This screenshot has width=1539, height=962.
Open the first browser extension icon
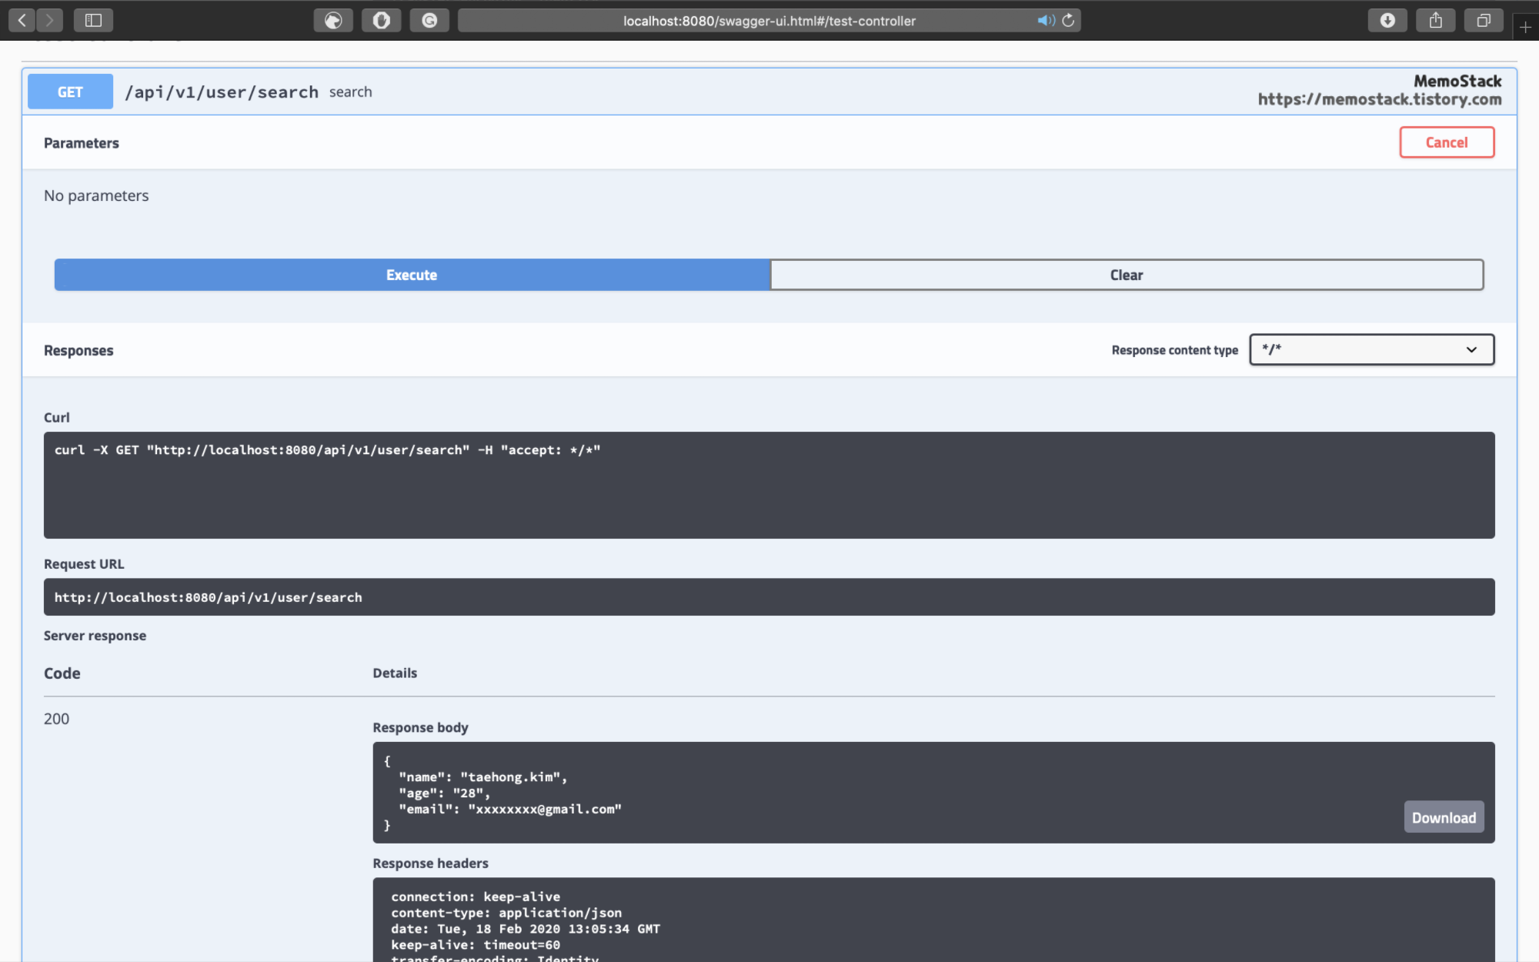333,20
